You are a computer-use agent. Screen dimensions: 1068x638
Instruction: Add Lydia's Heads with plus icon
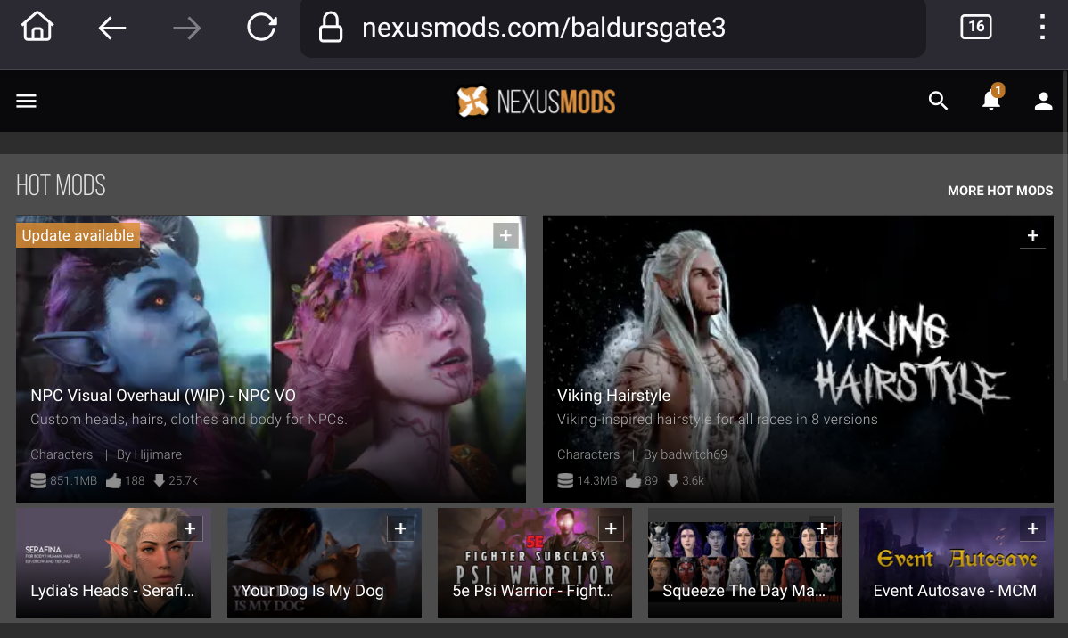(190, 528)
